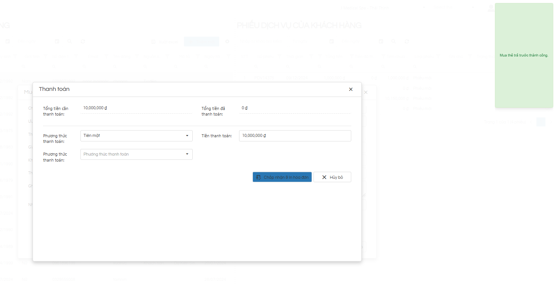Image resolution: width=554 pixels, height=285 pixels.
Task: Open the settings gear beside Thêm mới
Action: coord(227,42)
